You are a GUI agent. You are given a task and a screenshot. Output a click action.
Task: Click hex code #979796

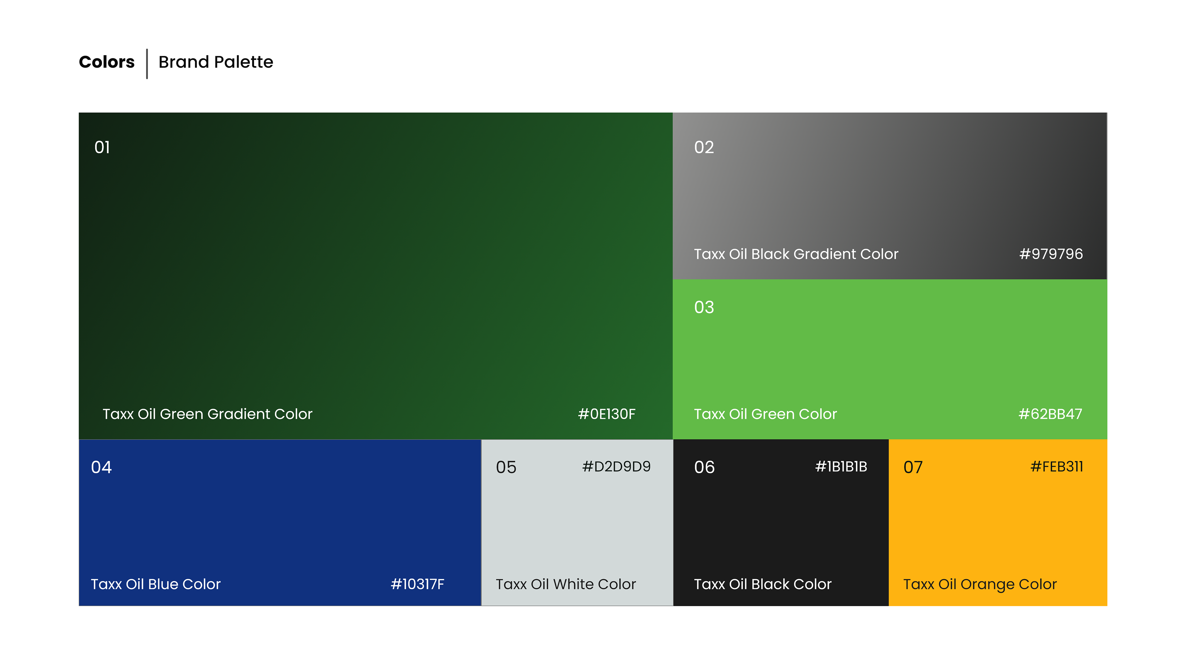tap(1051, 254)
